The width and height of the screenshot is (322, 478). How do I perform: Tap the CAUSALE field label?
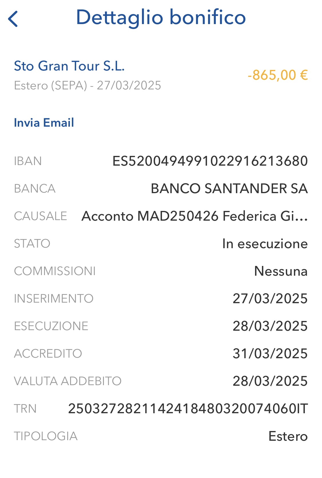40,216
